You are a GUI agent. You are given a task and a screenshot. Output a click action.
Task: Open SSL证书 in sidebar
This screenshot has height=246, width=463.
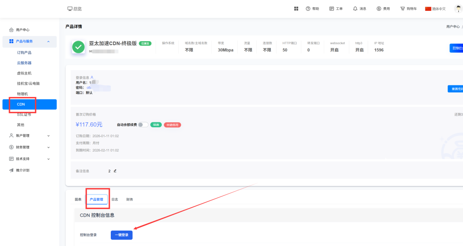[x=24, y=115]
